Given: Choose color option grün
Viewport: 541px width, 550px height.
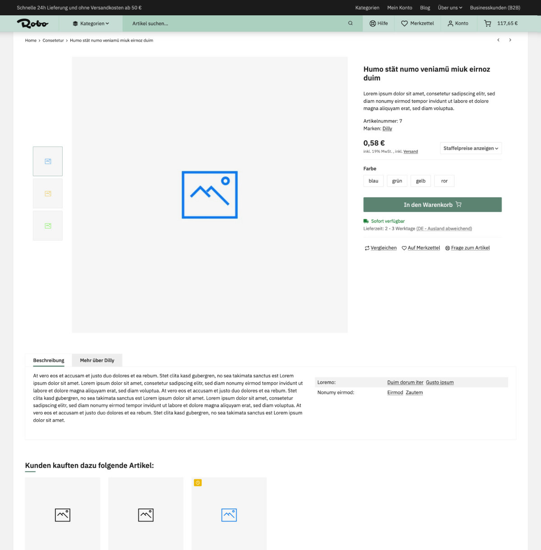Looking at the screenshot, I should [x=397, y=181].
